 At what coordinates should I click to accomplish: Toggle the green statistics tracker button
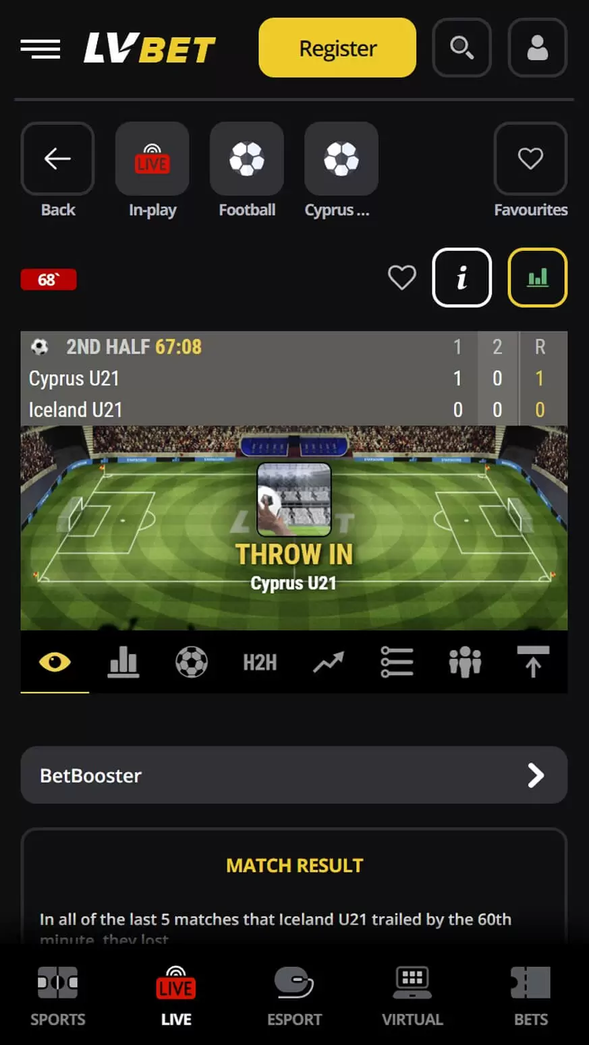coord(537,277)
